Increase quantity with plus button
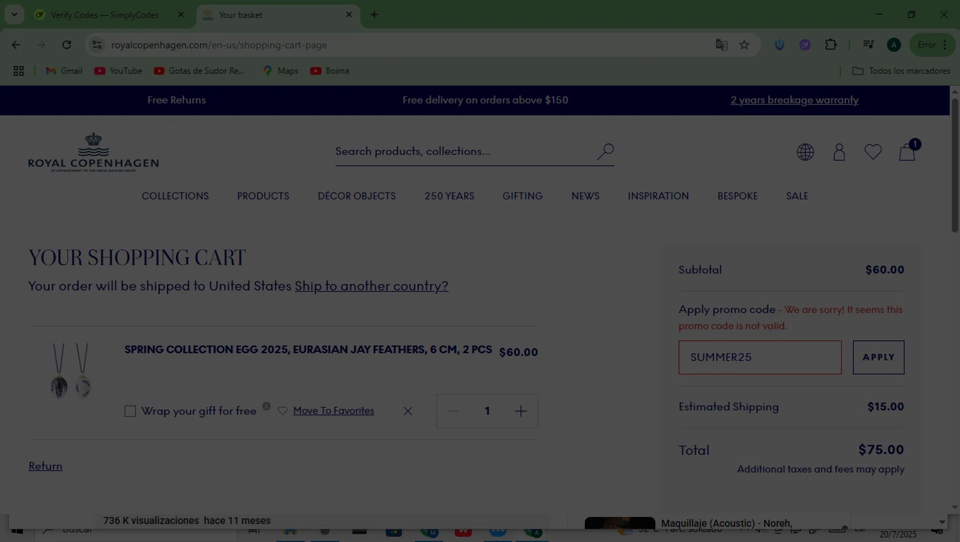This screenshot has height=542, width=960. 521,411
